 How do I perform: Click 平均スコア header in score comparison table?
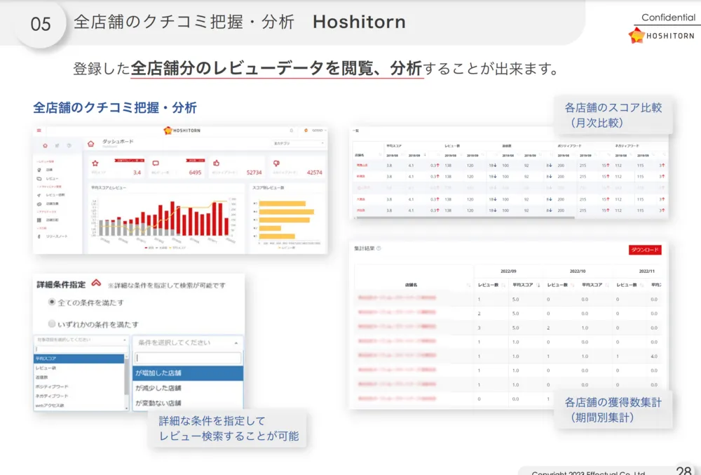pos(394,146)
